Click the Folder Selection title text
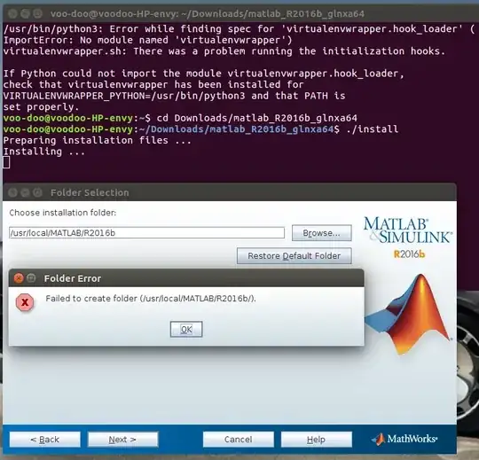 (x=90, y=192)
